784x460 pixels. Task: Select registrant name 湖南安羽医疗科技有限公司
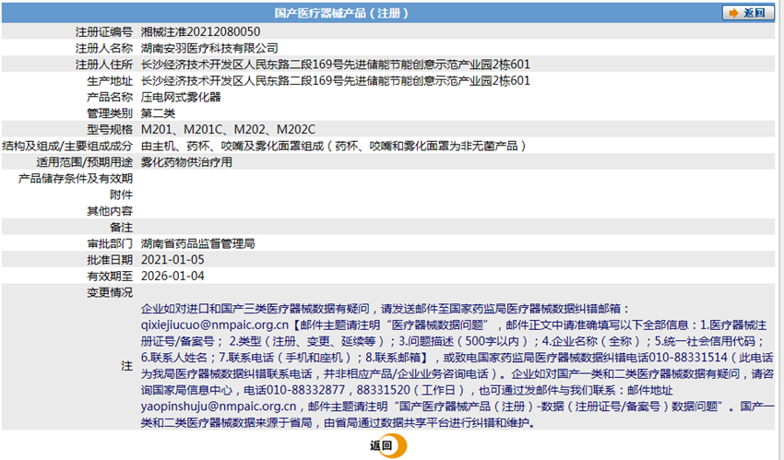[209, 49]
